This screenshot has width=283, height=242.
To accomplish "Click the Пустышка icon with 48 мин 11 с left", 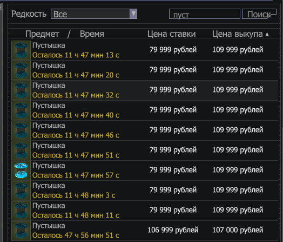I will coord(21,211).
